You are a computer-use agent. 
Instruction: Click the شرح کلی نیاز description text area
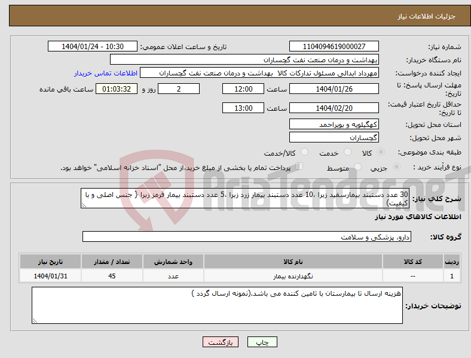pyautogui.click(x=245, y=198)
